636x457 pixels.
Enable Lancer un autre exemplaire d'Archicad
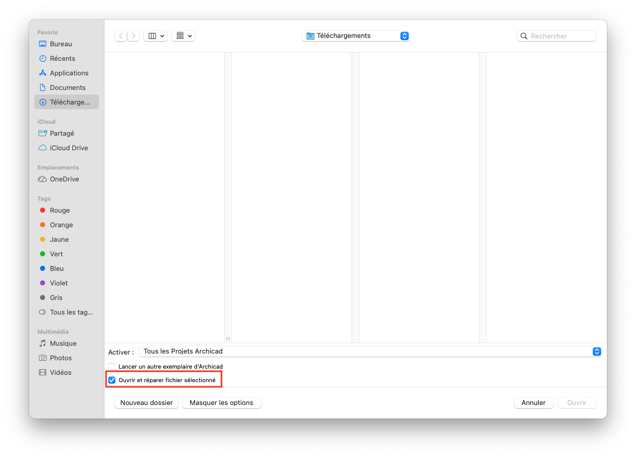pos(112,367)
